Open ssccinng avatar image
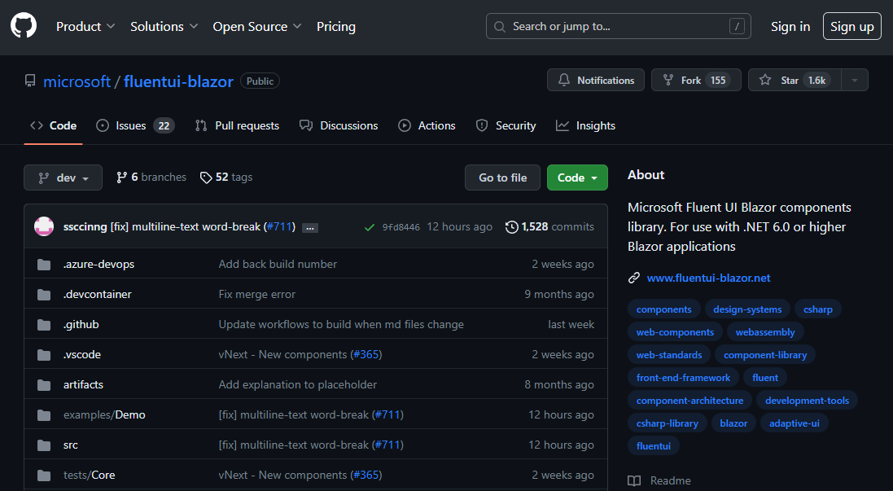The width and height of the screenshot is (893, 491). [44, 226]
